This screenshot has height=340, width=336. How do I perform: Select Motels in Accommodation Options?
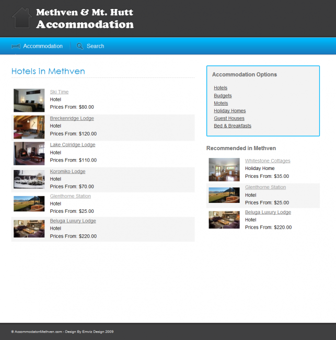[x=221, y=103]
